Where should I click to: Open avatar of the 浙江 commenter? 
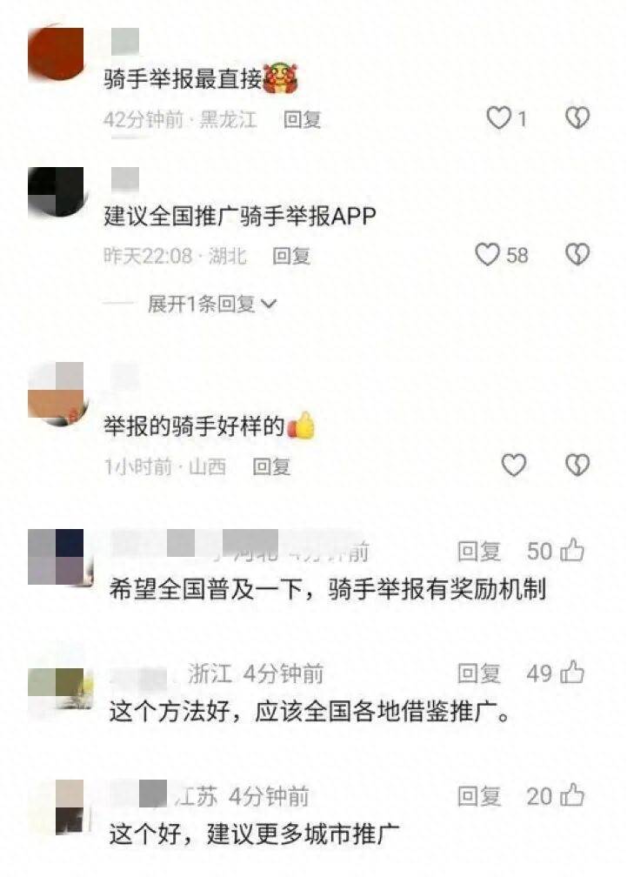[x=60, y=689]
